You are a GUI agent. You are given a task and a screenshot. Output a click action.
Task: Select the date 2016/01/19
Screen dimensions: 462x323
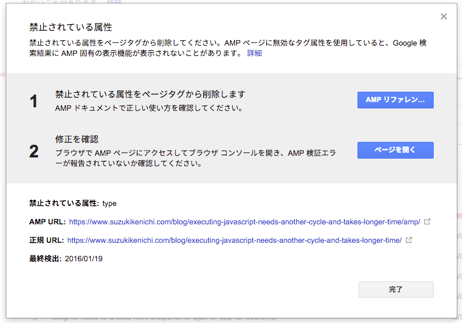pyautogui.click(x=84, y=259)
